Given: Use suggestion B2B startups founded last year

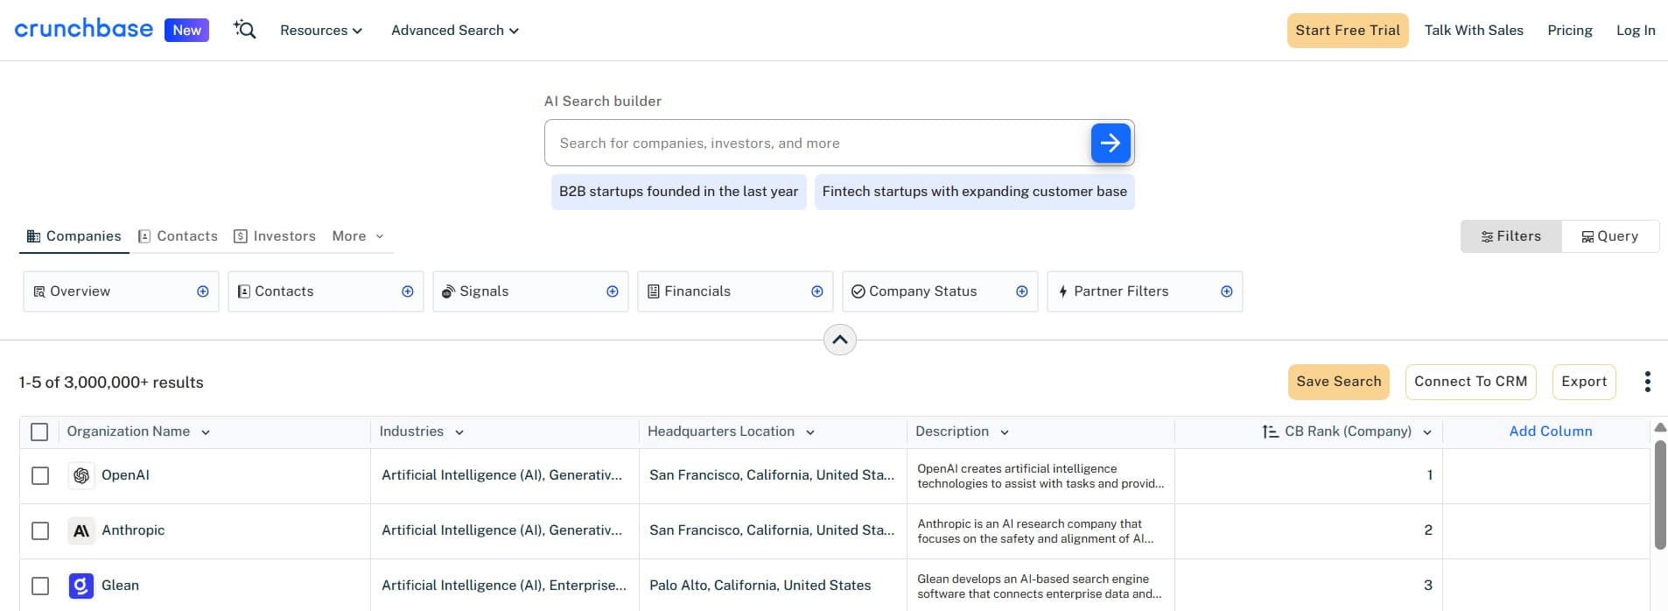Looking at the screenshot, I should pyautogui.click(x=679, y=192).
